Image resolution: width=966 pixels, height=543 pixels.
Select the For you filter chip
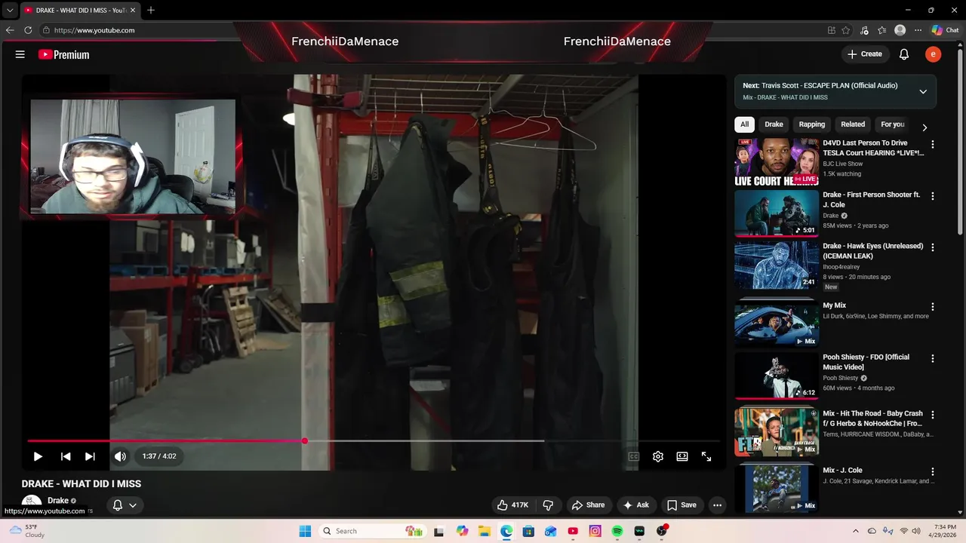(893, 124)
